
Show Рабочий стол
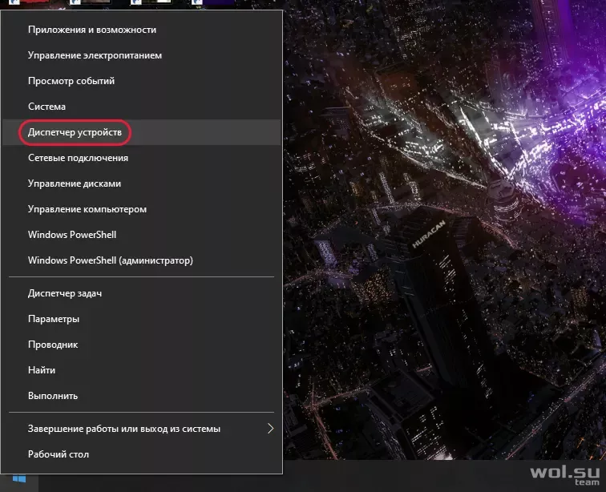tap(141, 454)
